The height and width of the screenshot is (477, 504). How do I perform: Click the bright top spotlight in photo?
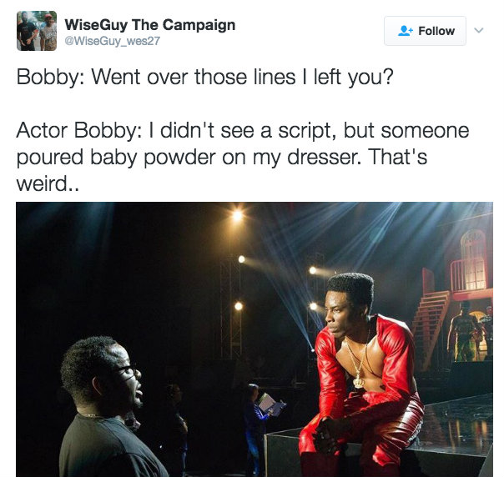pyautogui.click(x=237, y=214)
